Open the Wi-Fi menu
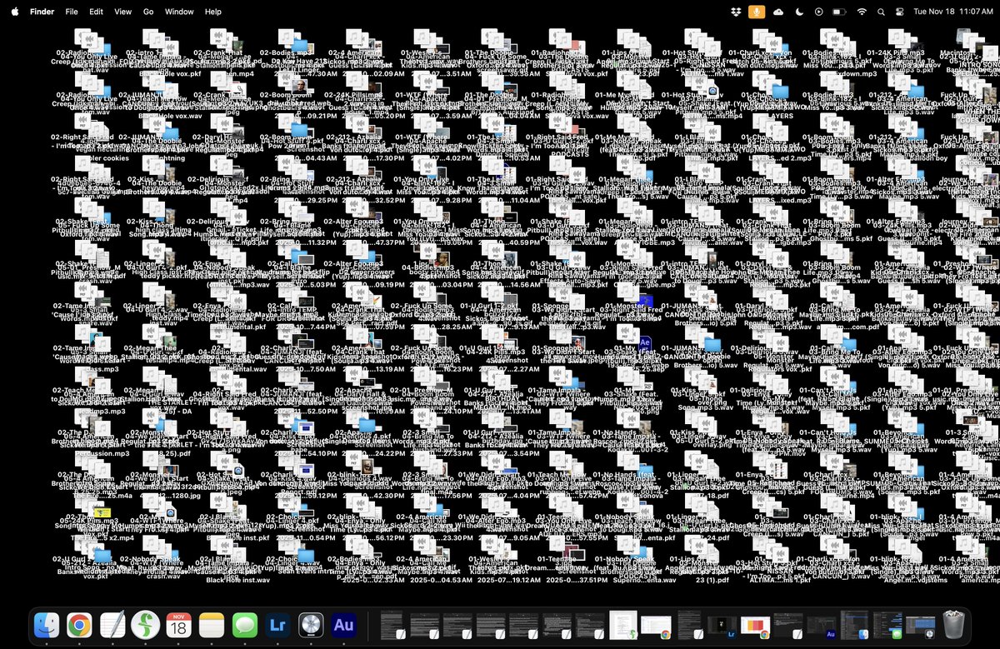The image size is (1000, 649). click(x=862, y=12)
